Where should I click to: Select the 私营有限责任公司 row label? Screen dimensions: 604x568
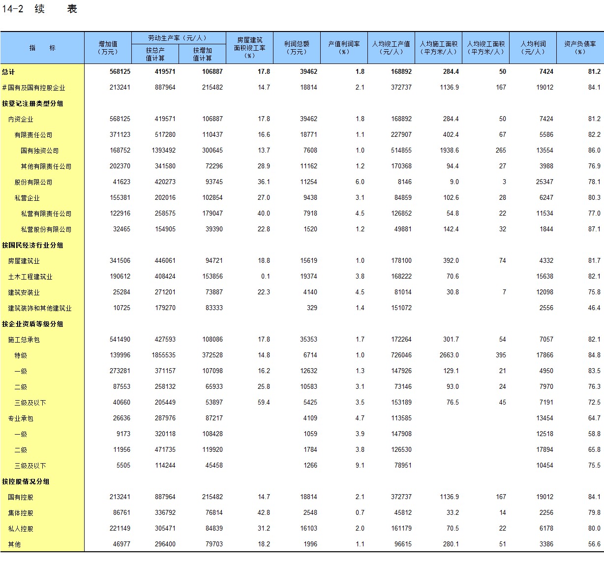pyautogui.click(x=46, y=214)
